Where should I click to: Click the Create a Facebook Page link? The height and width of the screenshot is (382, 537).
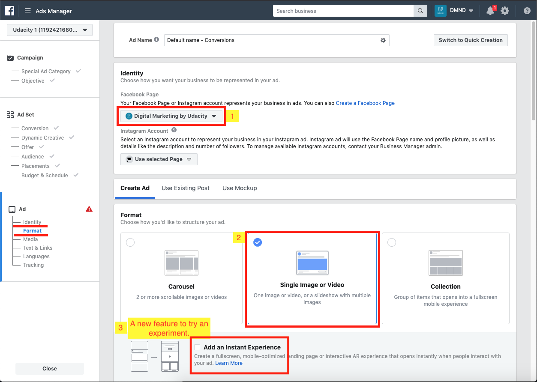tap(365, 103)
